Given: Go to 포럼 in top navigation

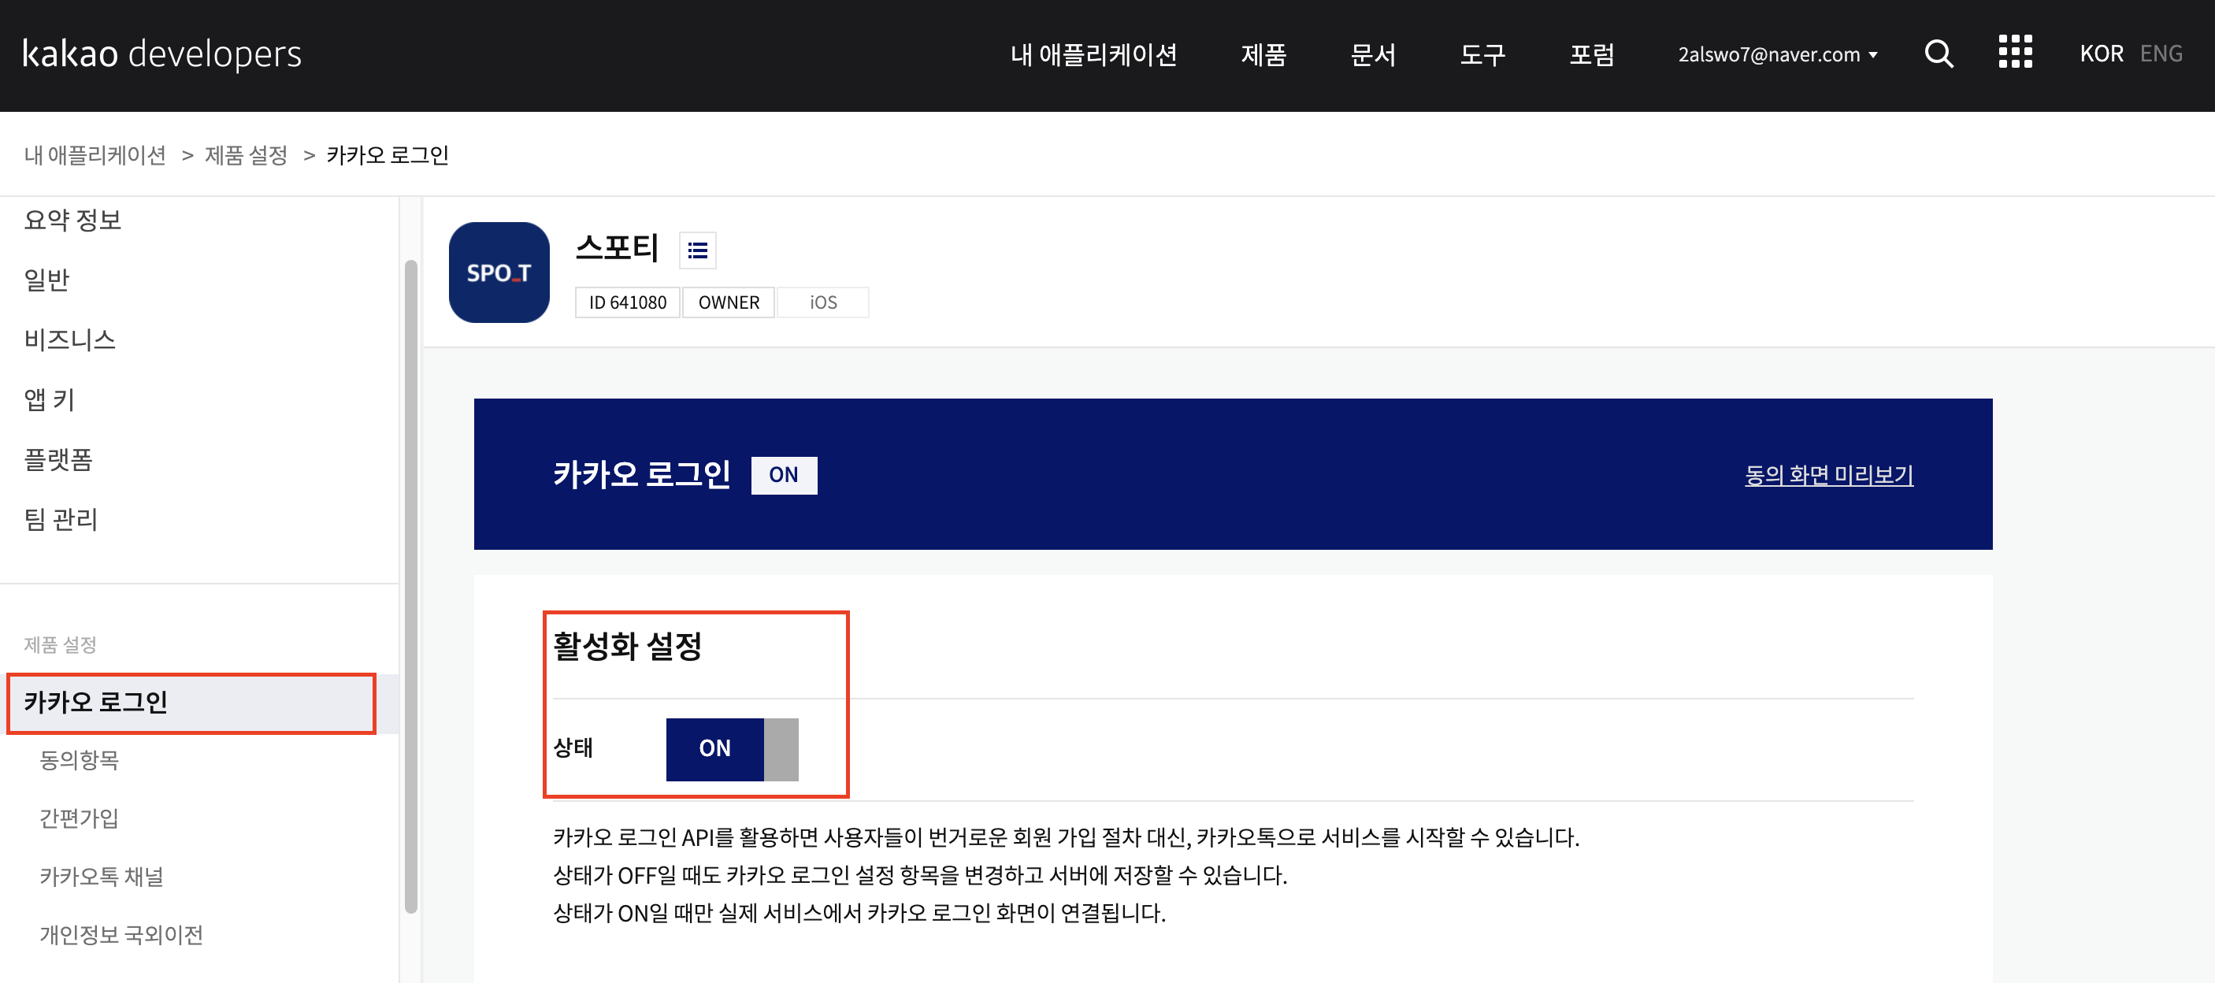Looking at the screenshot, I should [x=1592, y=55].
